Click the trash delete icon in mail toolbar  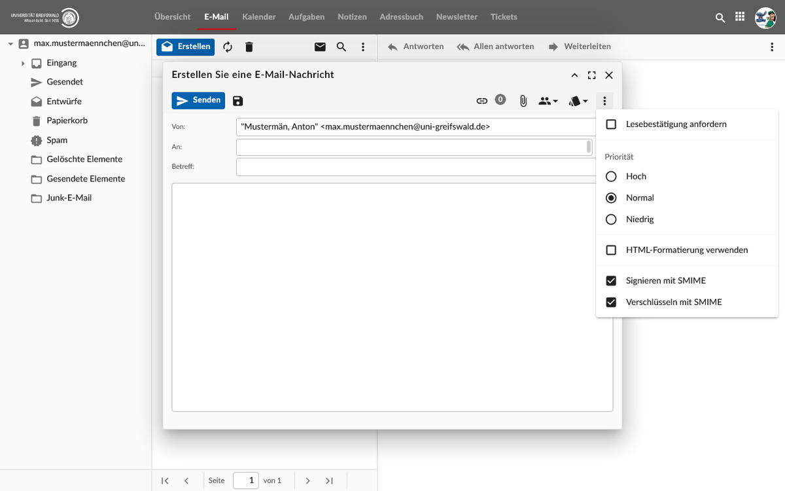249,47
